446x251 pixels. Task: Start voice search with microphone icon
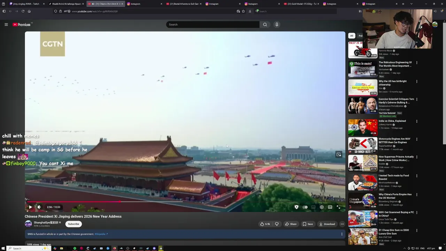pyautogui.click(x=277, y=24)
